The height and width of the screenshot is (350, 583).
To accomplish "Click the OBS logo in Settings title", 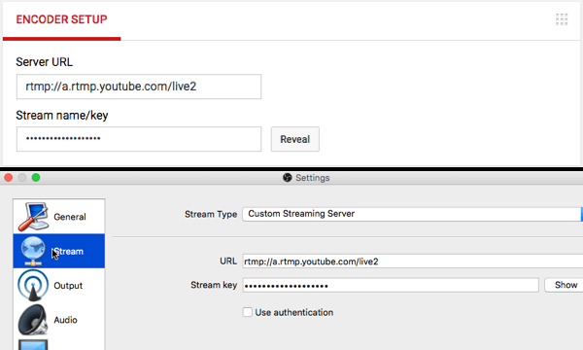I will [287, 178].
